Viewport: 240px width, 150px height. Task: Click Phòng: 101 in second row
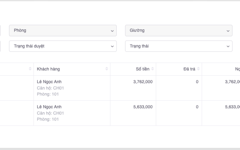(x=48, y=119)
